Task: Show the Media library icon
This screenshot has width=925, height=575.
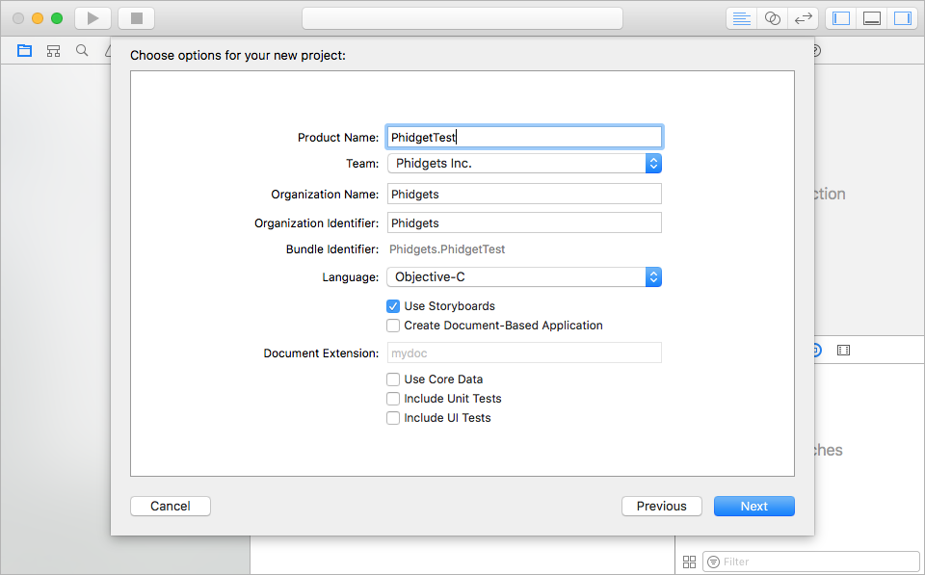Action: [x=844, y=351]
